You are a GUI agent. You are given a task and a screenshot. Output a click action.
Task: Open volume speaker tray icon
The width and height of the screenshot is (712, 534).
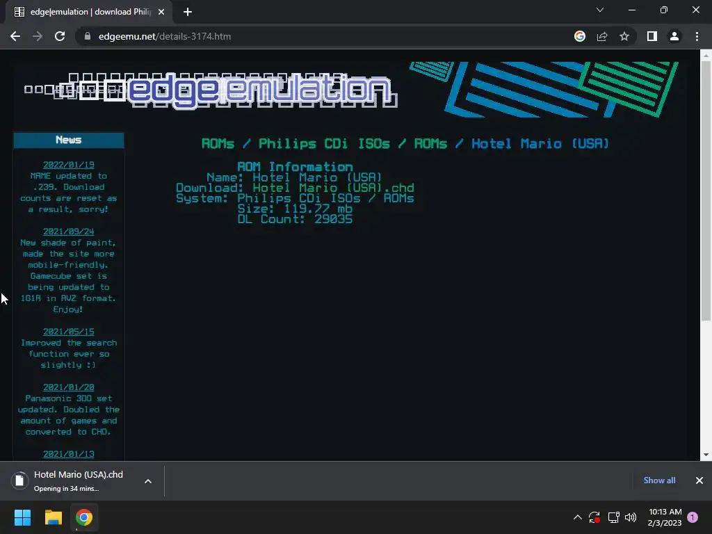tap(631, 517)
